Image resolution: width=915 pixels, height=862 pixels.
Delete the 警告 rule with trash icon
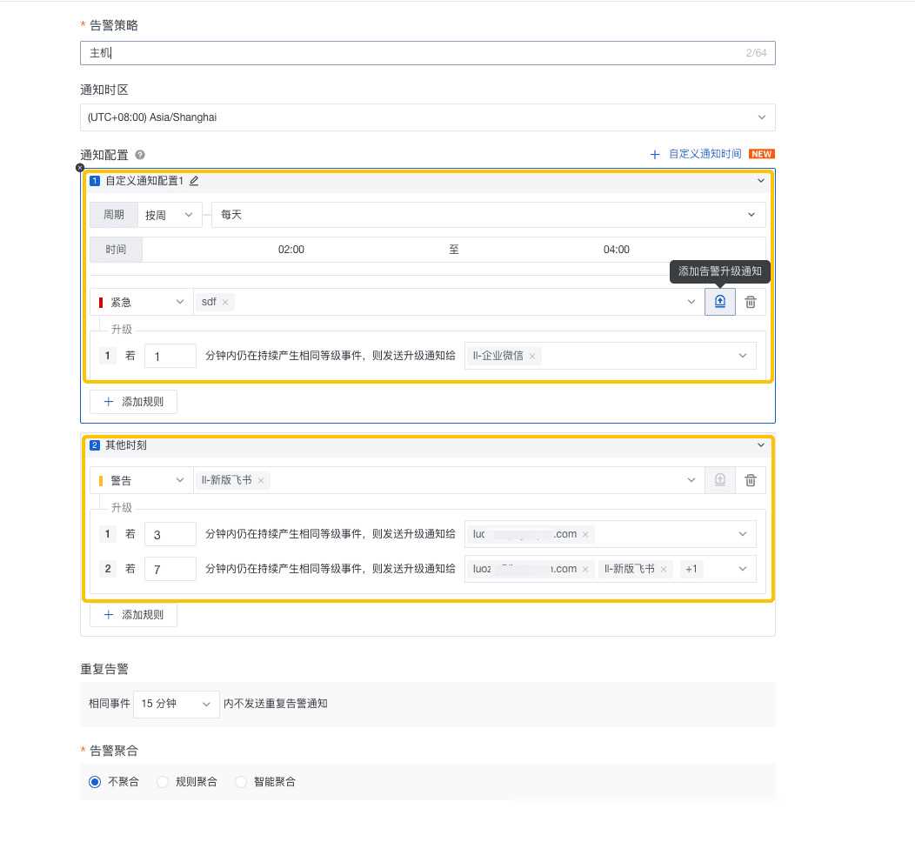tap(751, 480)
